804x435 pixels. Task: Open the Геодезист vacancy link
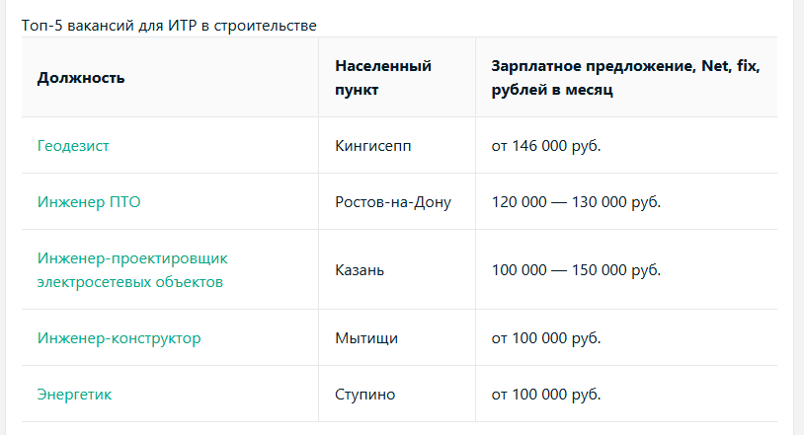coord(73,146)
